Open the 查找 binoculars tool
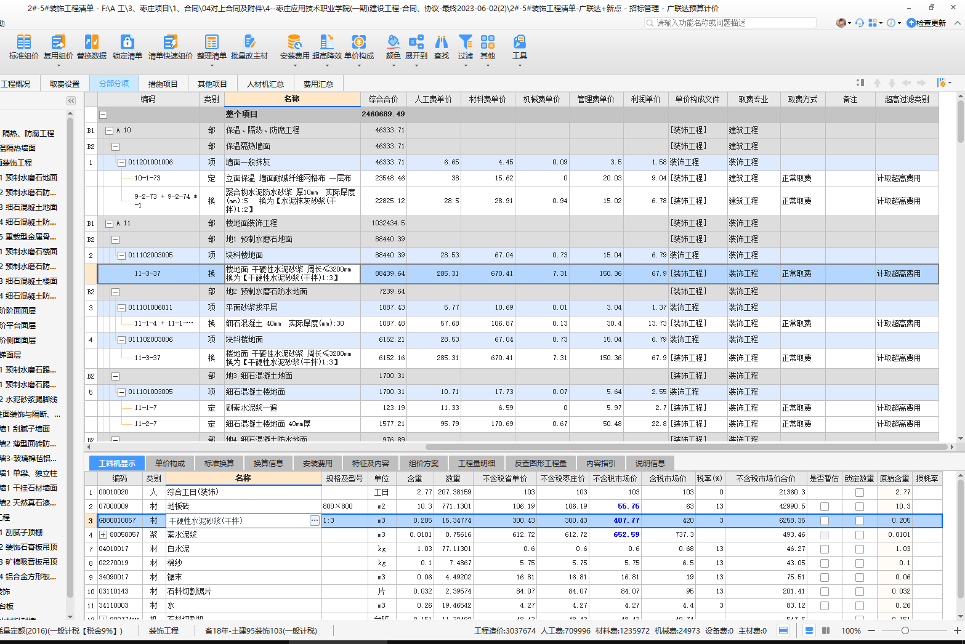The height and width of the screenshot is (644, 965). [442, 47]
